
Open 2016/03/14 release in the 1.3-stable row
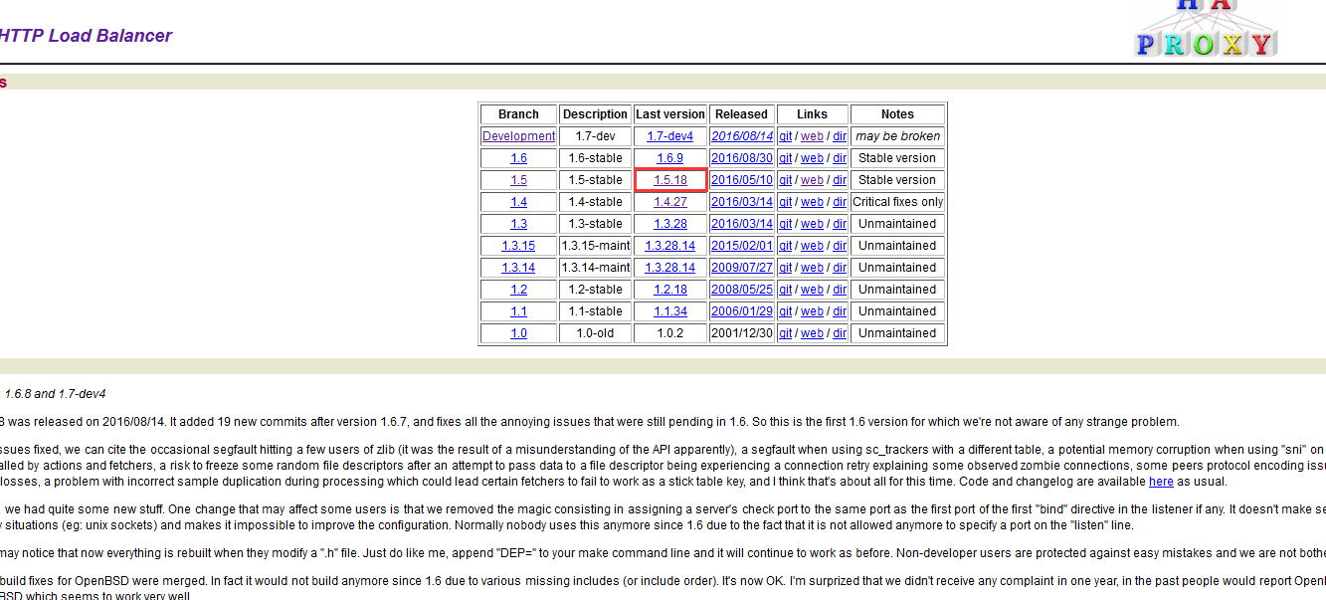(x=742, y=224)
